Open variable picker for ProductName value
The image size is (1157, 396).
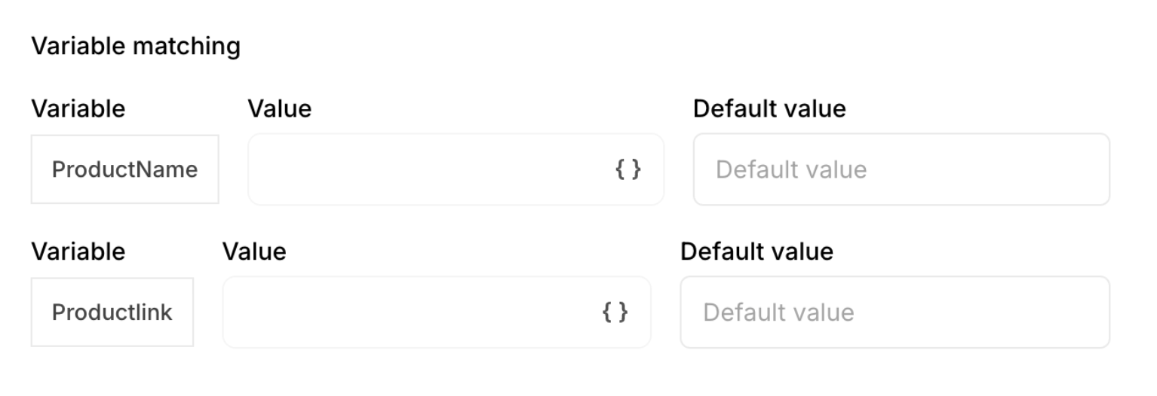pyautogui.click(x=628, y=169)
